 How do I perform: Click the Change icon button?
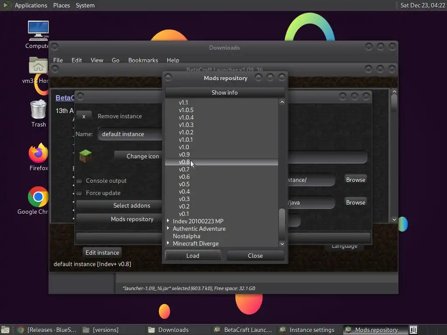(138, 156)
